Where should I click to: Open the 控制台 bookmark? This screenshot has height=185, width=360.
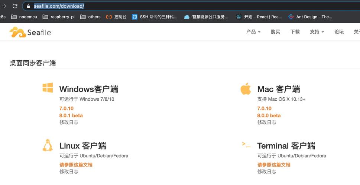(116, 17)
